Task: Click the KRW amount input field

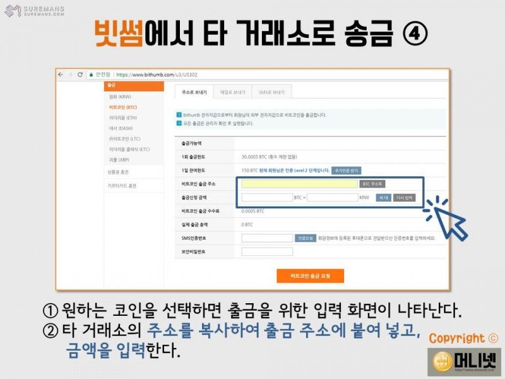Action: click(x=333, y=197)
